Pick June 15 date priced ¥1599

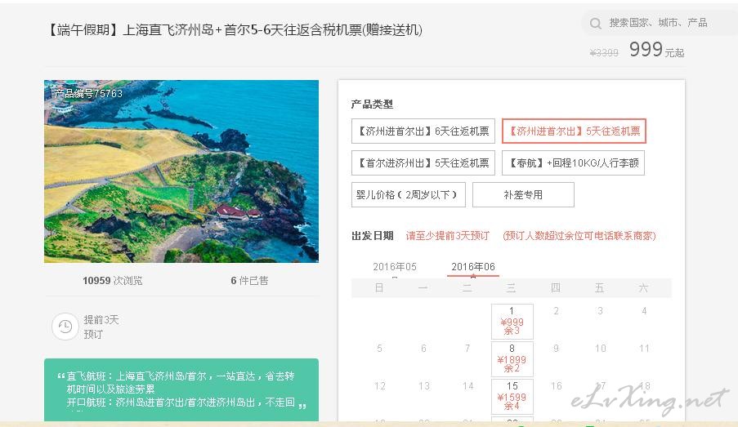pyautogui.click(x=512, y=397)
